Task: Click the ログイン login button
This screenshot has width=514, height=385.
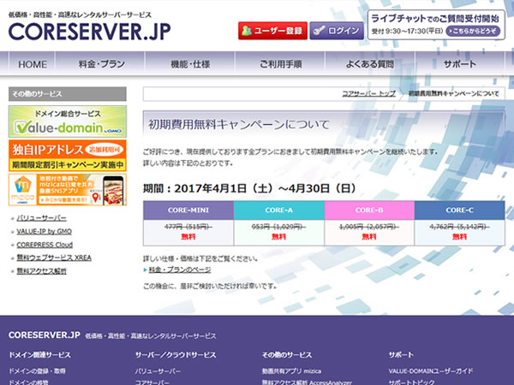Action: (x=337, y=31)
